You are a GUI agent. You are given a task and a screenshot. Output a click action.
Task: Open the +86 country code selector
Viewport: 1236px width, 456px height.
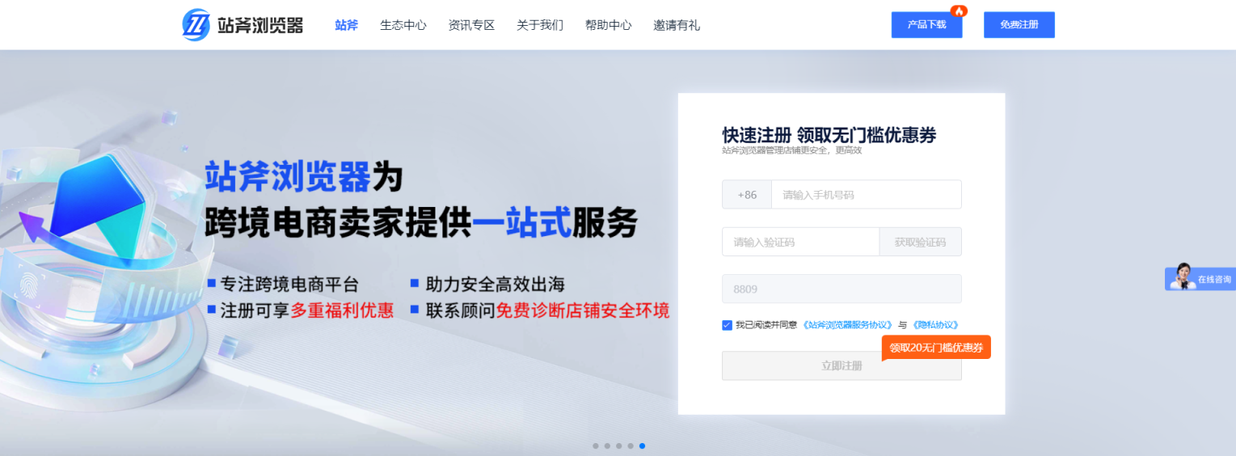pyautogui.click(x=747, y=195)
